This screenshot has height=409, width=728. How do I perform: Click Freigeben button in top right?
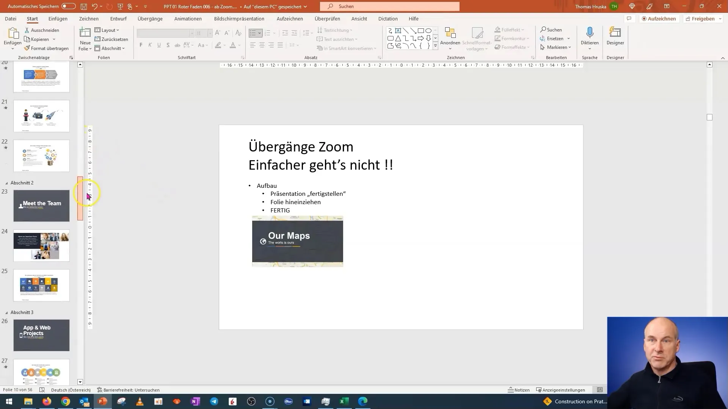click(x=703, y=18)
